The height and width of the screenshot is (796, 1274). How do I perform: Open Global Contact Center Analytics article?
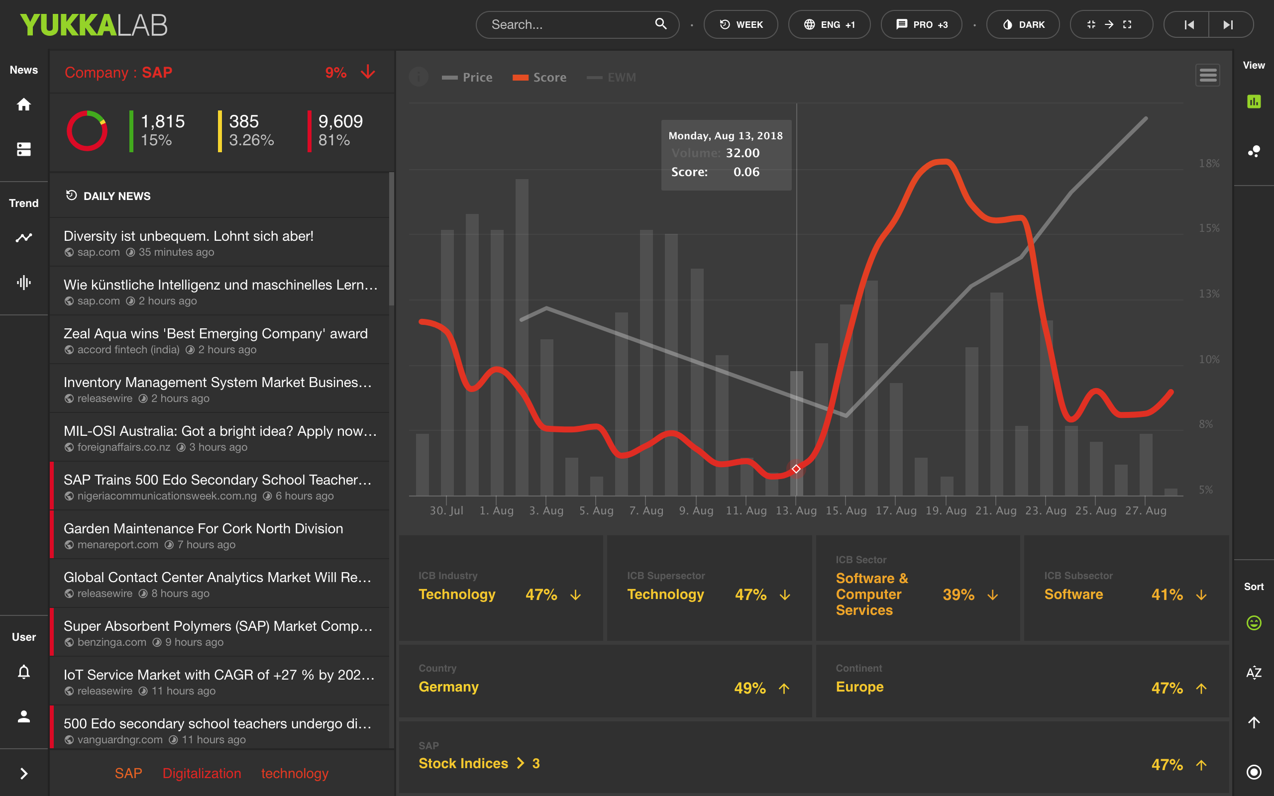(219, 584)
